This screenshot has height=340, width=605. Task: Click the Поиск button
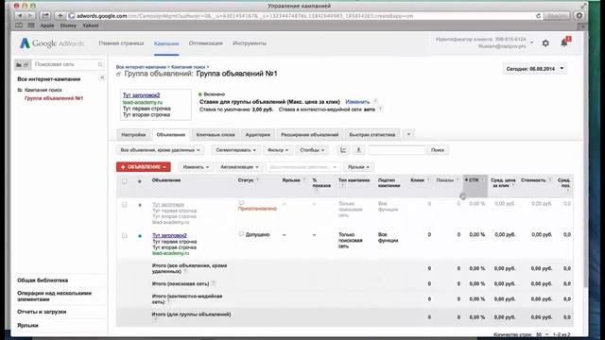click(438, 150)
